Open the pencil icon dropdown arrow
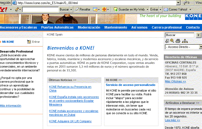Image resolution: width=202 pixels, height=129 pixels. pos(20,9)
